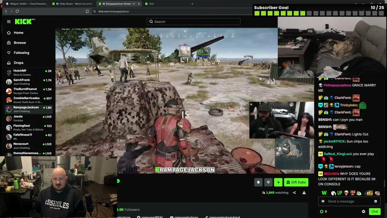Click username pickleR111CK in chat
Screen dimensions: 387x218
[334, 141]
